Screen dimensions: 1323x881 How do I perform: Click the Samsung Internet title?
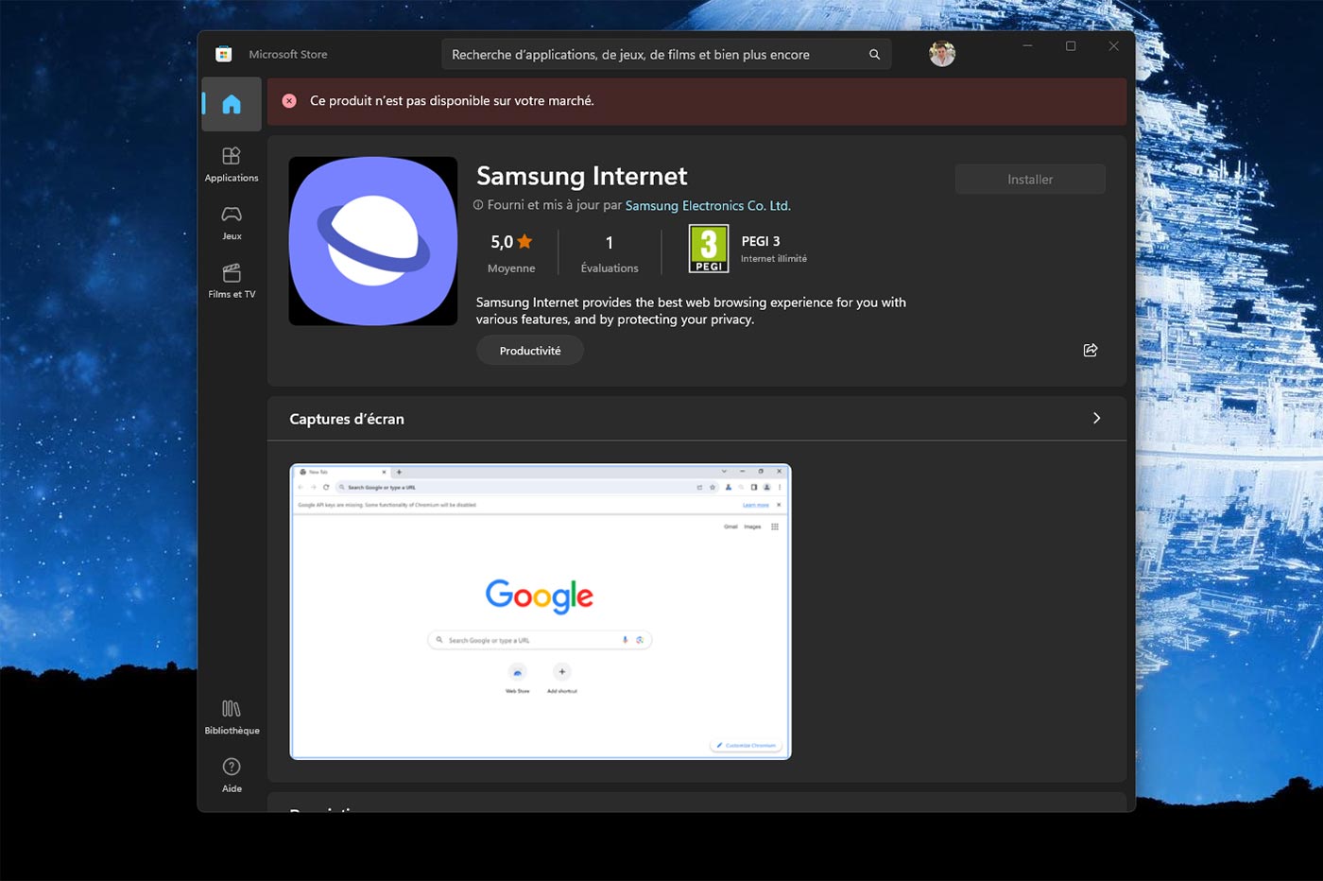tap(582, 176)
